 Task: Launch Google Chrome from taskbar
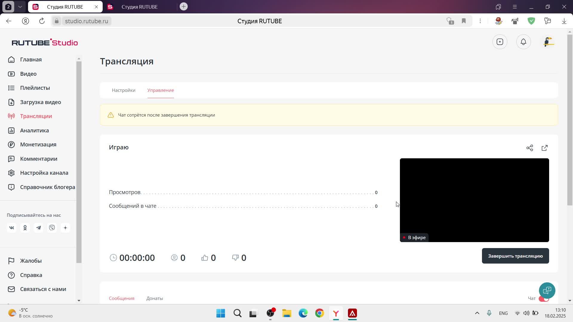click(x=320, y=314)
